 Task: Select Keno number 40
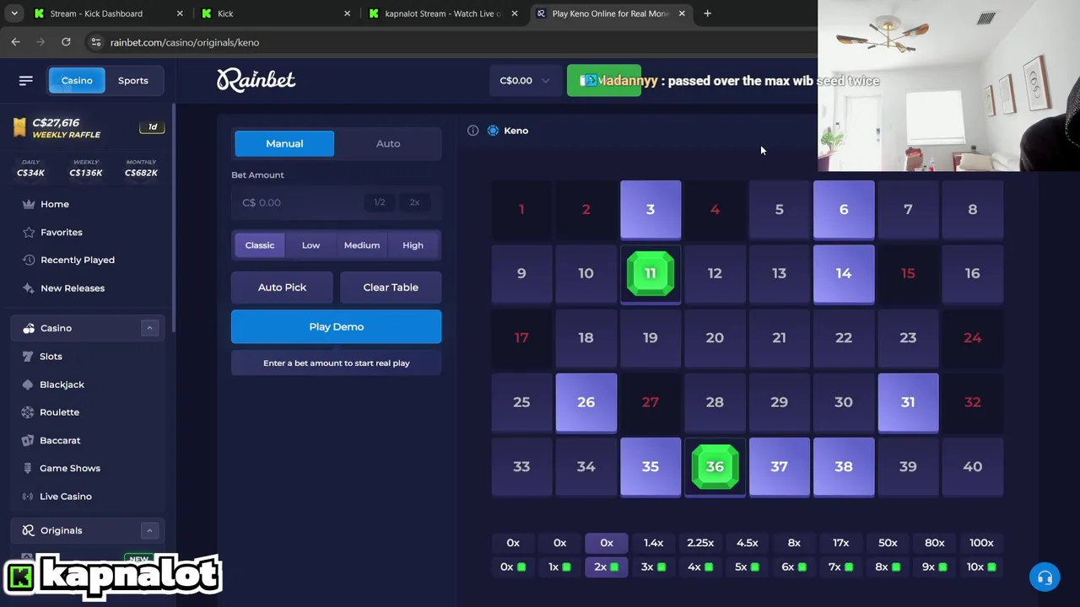[972, 466]
